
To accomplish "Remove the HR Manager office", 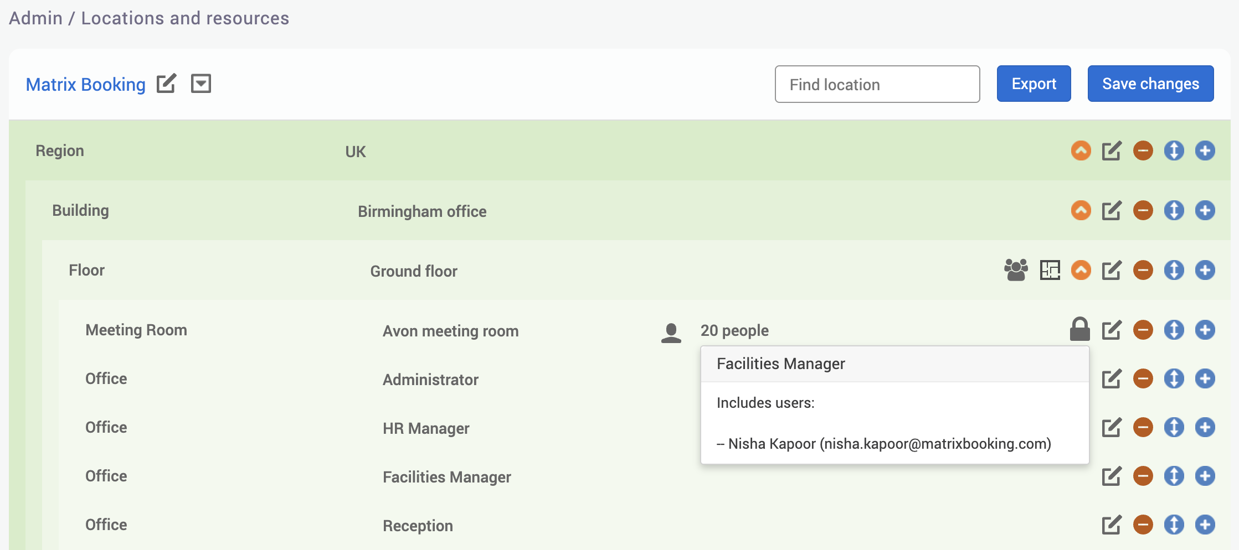I will (1143, 427).
